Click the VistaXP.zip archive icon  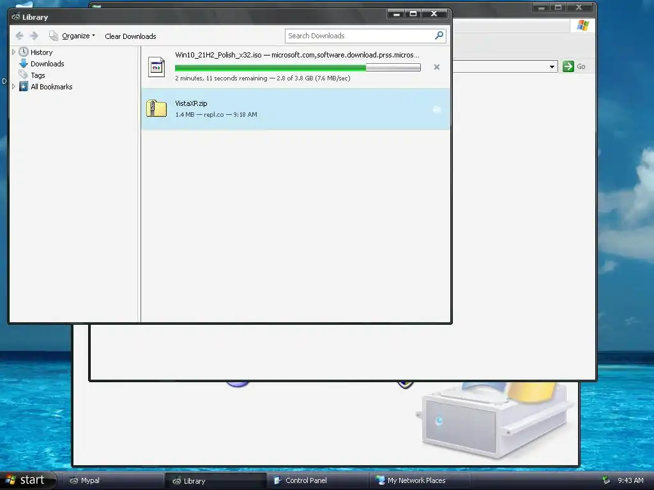[156, 108]
